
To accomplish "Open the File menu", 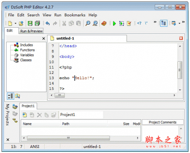I will 11,15.
